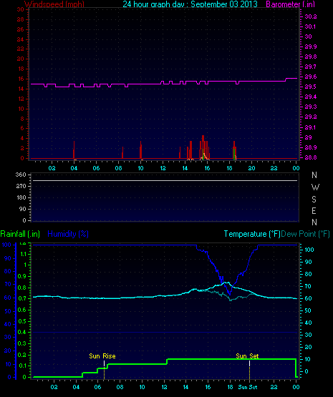Click the S compass direction label
This screenshot has height=397, width=333.
tap(314, 200)
